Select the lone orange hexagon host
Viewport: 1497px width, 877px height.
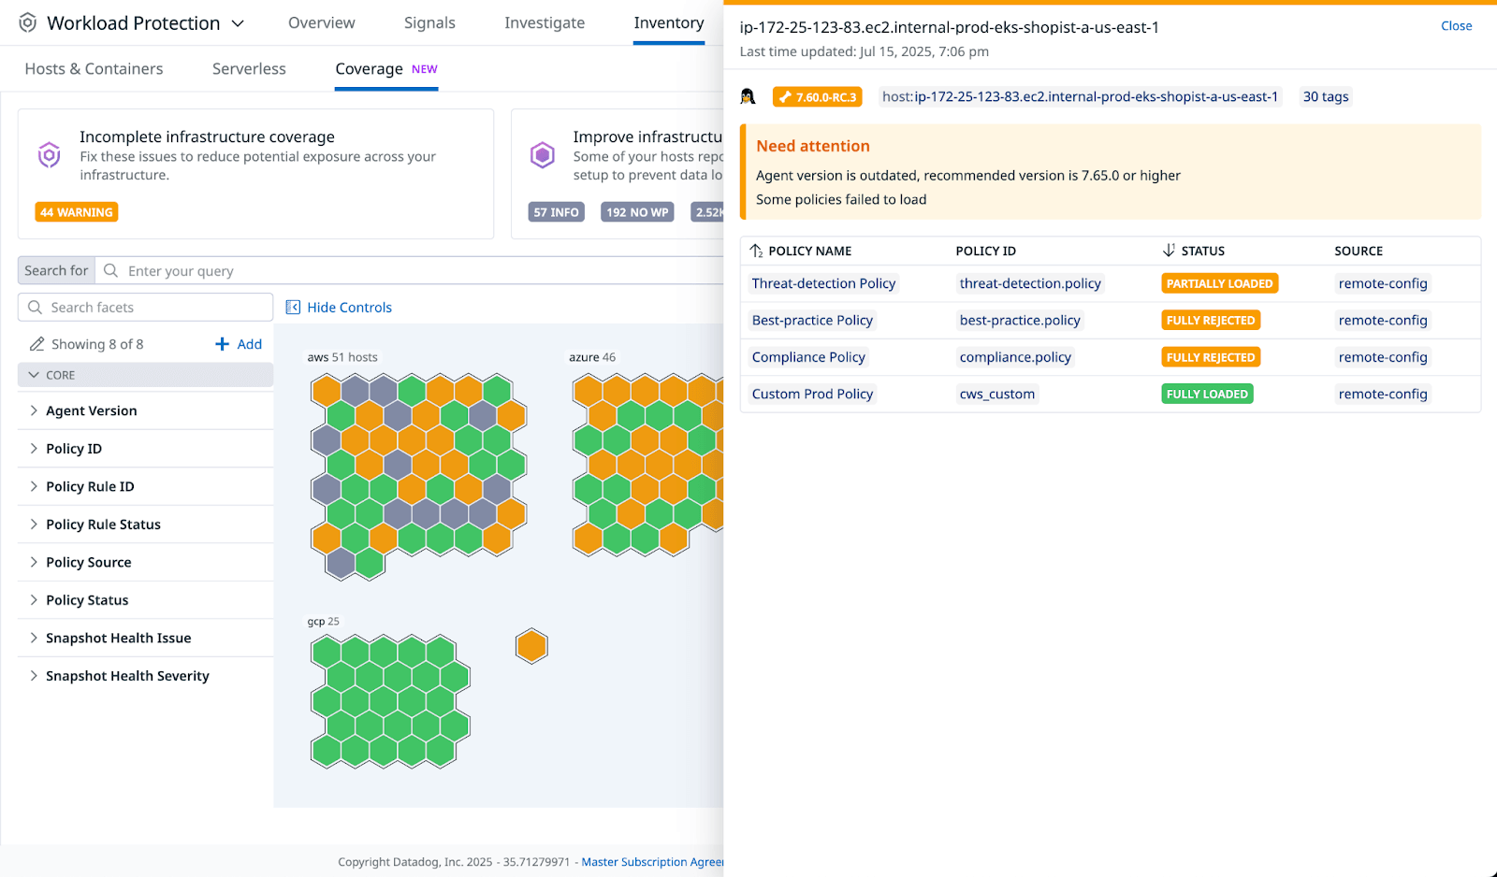[531, 646]
